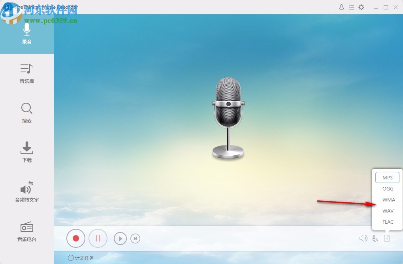Open the speaker volume control
The height and width of the screenshot is (264, 403).
point(363,238)
